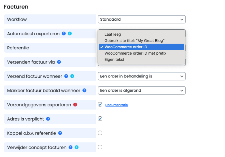
Task: Uncheck the Verzendgegevens exporteren checkbox
Action: 100,104
